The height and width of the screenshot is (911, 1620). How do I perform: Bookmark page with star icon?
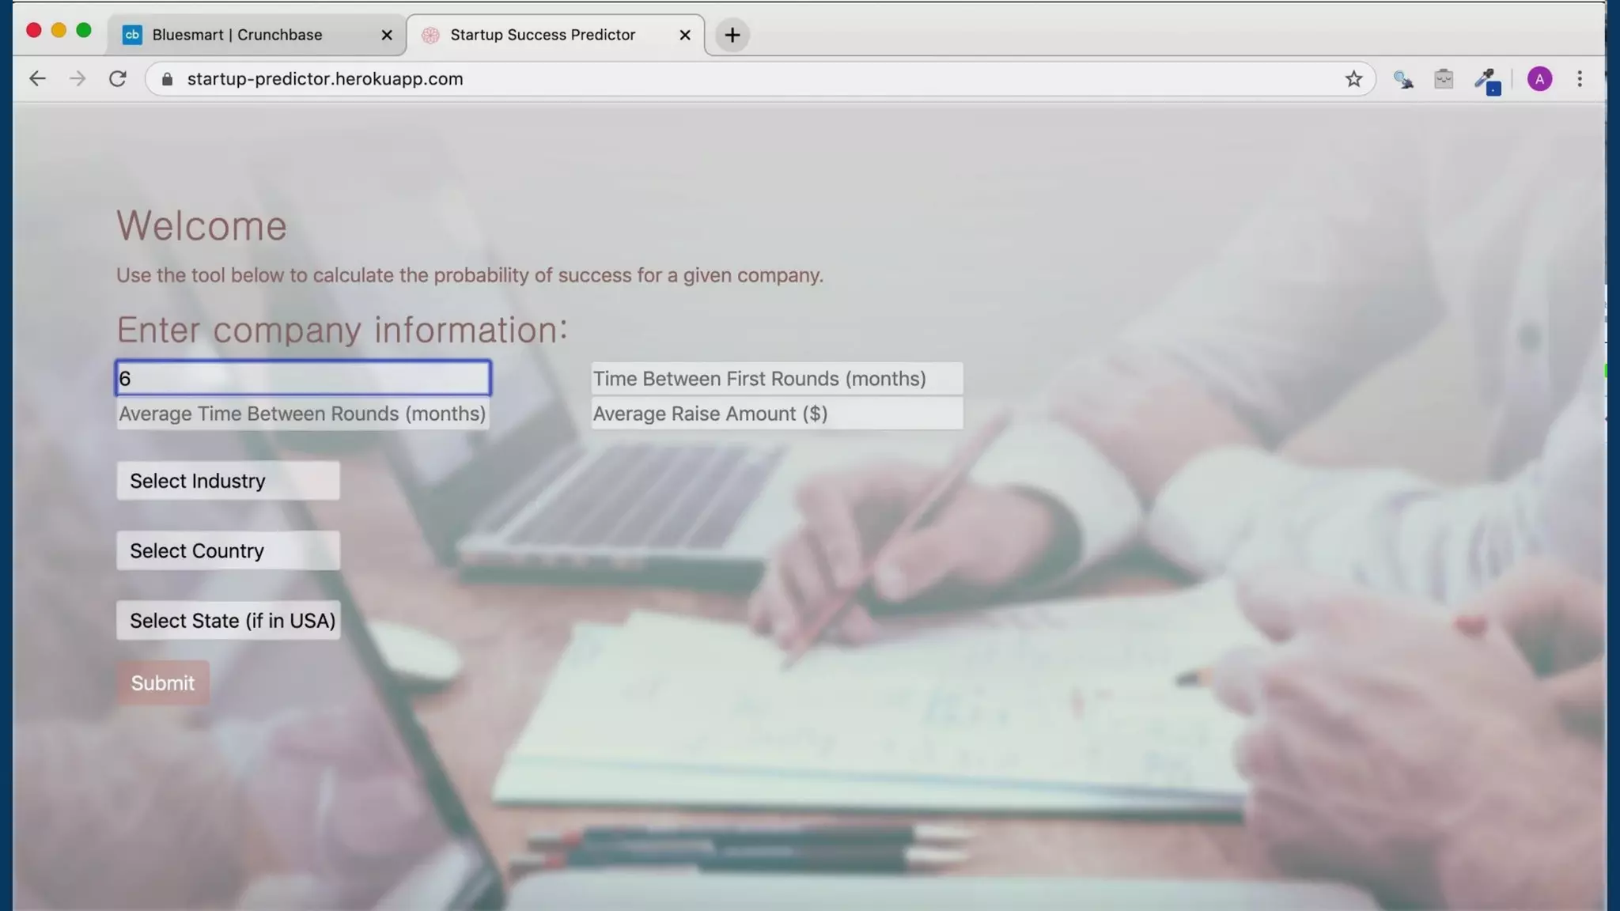[x=1353, y=79]
